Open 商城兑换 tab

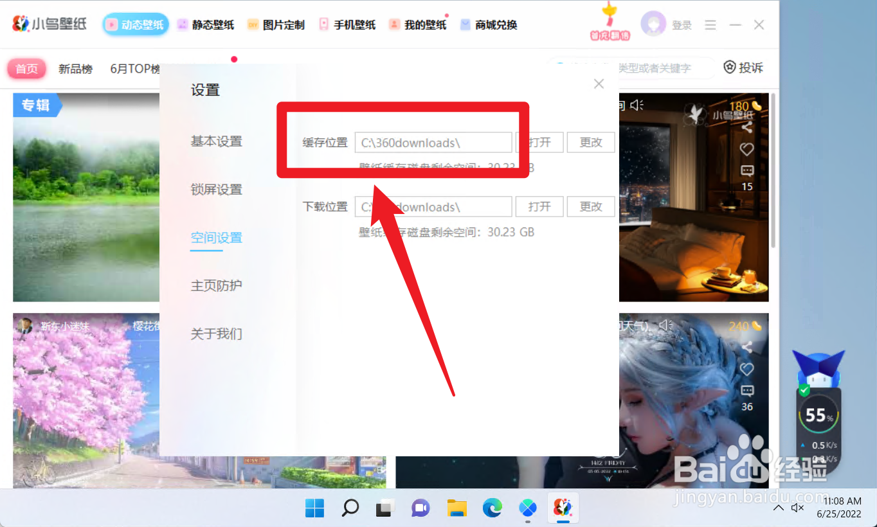[x=489, y=25]
